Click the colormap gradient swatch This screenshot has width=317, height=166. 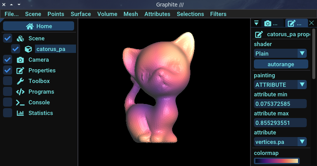click(277, 161)
